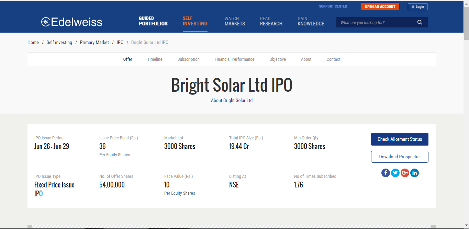Click the '36' issue price band value
Viewport: 469px width, 229px height.
(102, 146)
